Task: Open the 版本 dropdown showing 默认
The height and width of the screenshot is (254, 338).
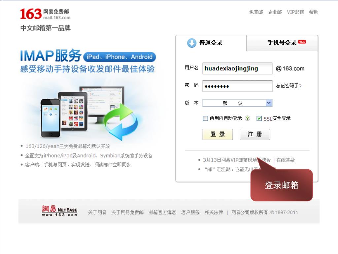Action: (237, 103)
